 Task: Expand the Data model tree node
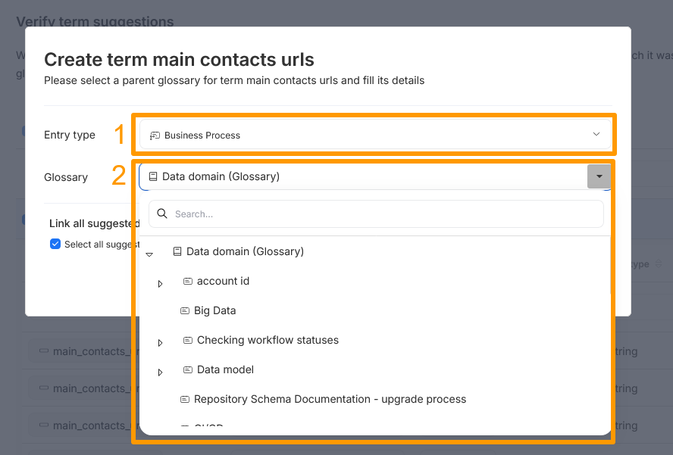click(x=161, y=372)
